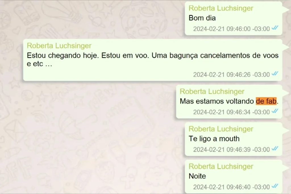Image resolution: width=291 pixels, height=194 pixels.
Task: Click blue checkmarks on 'Te ligo a mouth' message
Action: point(275,149)
